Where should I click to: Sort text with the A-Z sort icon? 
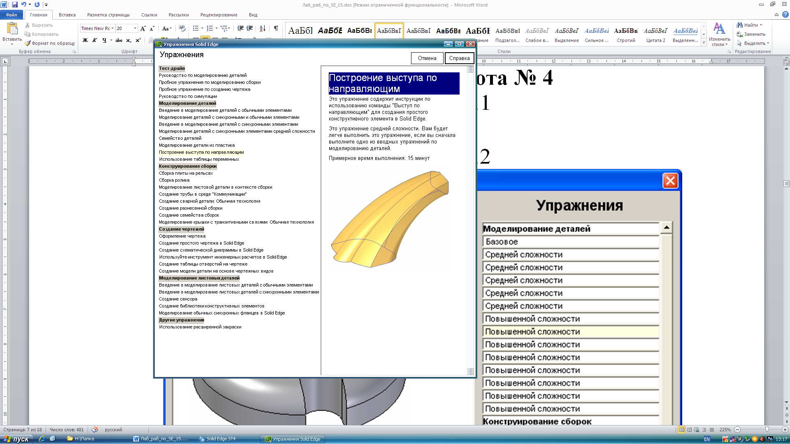(x=263, y=28)
